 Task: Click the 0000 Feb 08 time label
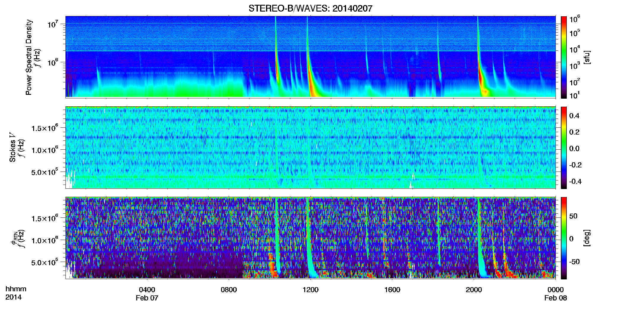click(556, 294)
